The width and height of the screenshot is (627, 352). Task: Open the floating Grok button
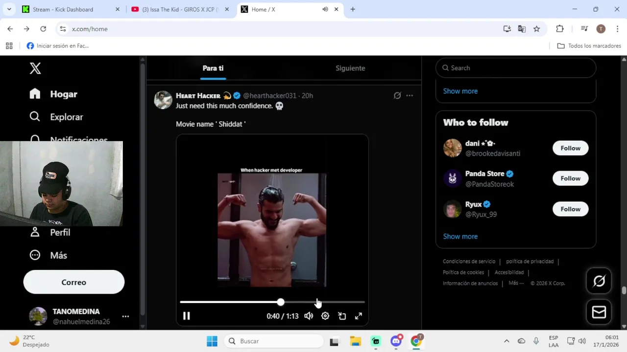point(599,281)
